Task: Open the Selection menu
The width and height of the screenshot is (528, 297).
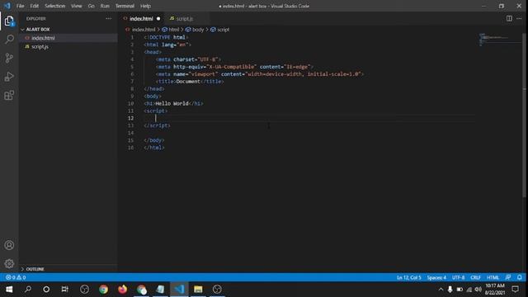Action: (55, 6)
